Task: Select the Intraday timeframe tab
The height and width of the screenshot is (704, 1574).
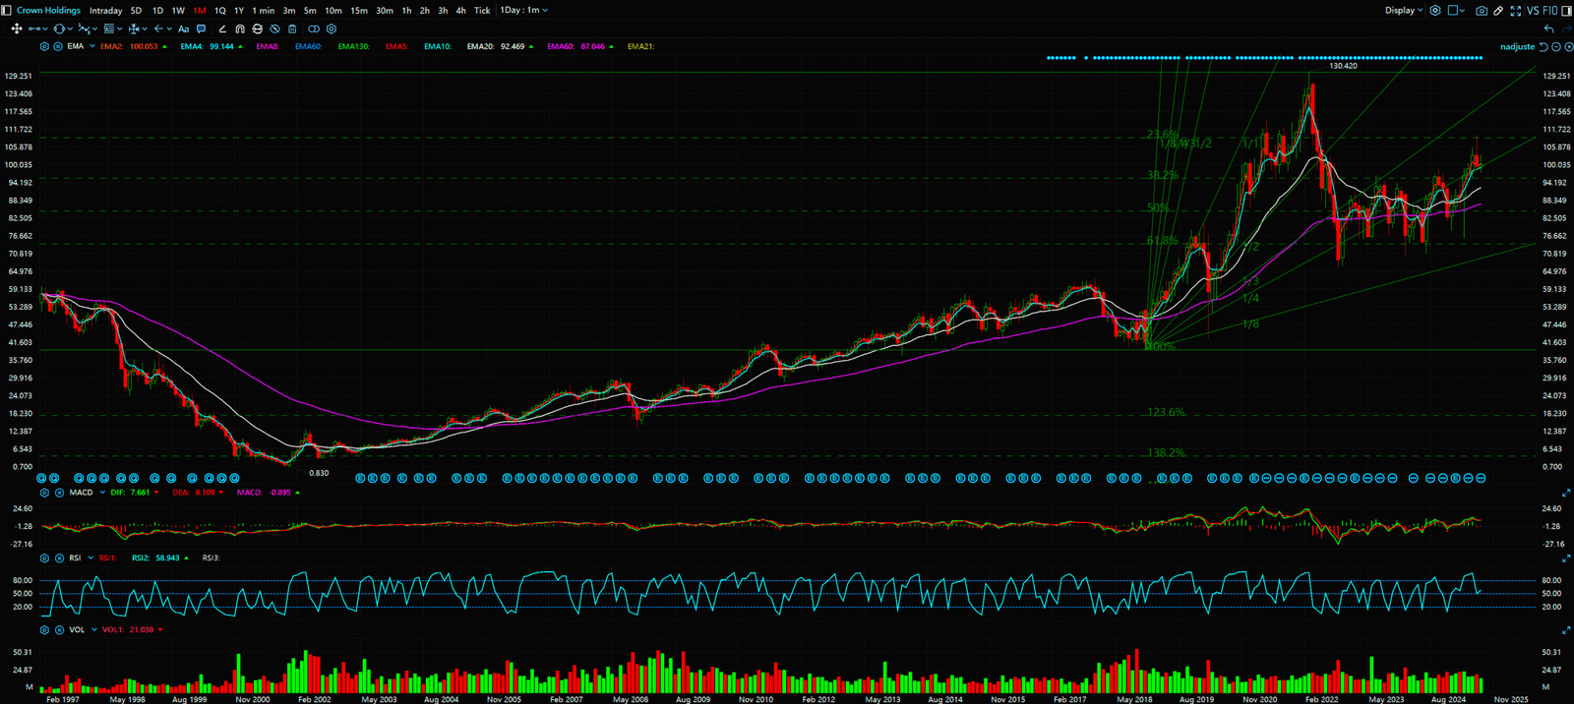Action: coord(105,11)
